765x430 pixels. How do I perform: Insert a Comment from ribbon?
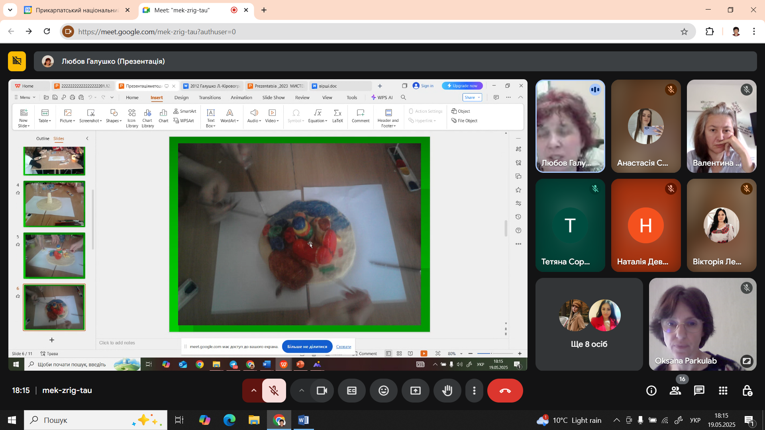point(361,116)
